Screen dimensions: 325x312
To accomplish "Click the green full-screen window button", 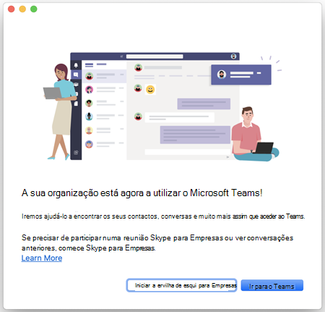I will pos(34,9).
